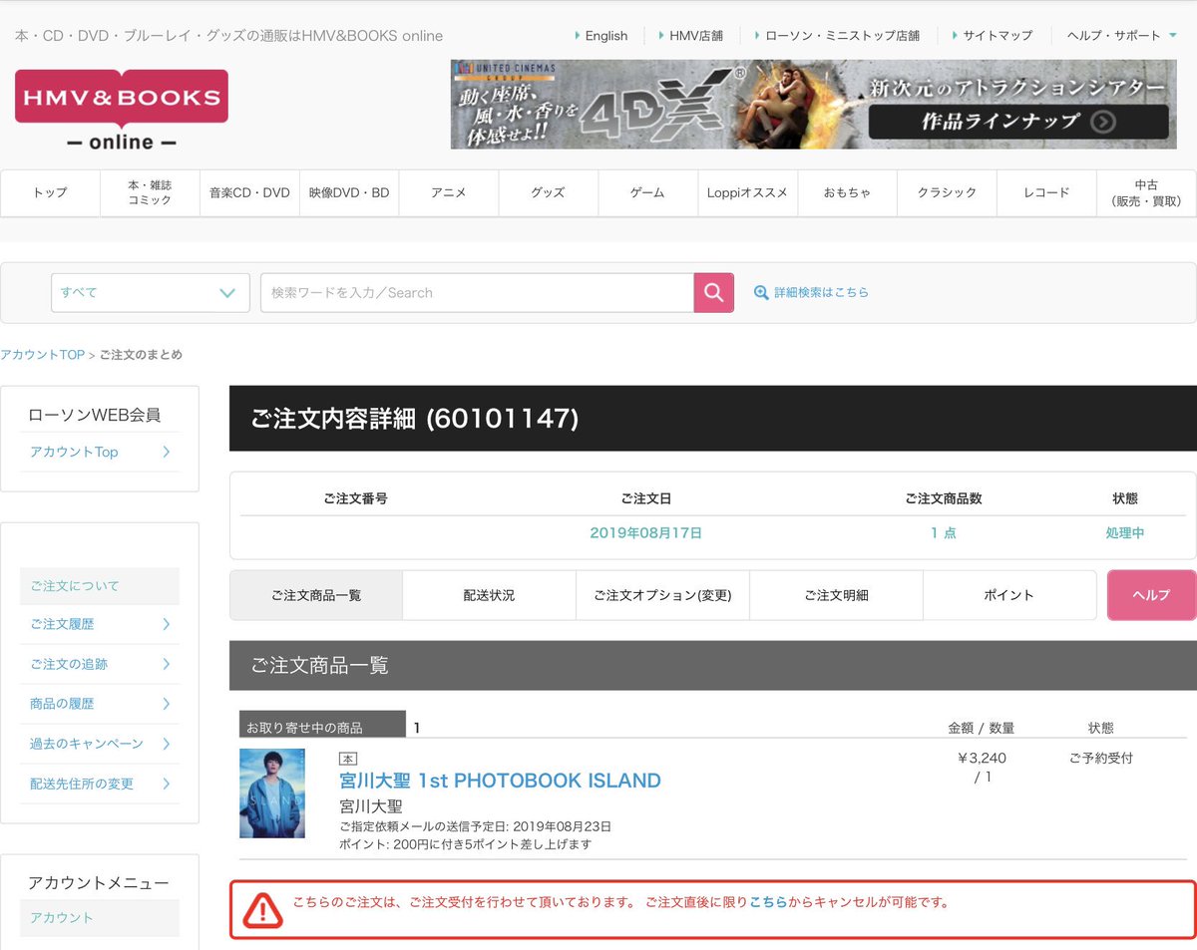Screen dimensions: 1197x950
Task: Go to トップ in navigation bar
Action: pos(50,192)
